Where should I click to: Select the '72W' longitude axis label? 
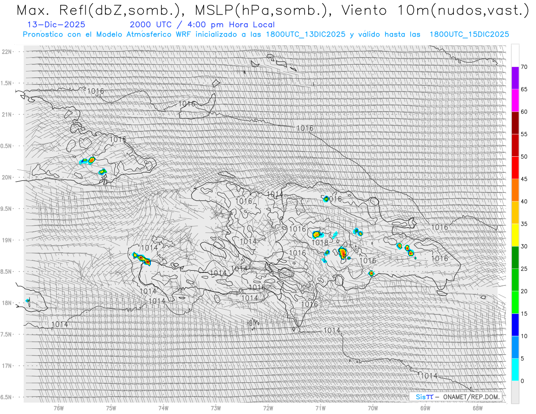pos(268,408)
